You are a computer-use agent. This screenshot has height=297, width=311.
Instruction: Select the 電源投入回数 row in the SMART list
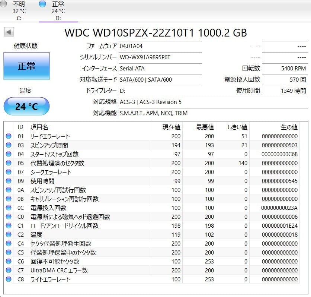coord(48,208)
